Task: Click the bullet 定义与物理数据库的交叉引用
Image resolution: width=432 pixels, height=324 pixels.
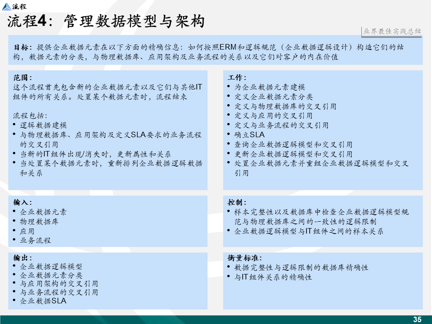Action: pos(286,106)
